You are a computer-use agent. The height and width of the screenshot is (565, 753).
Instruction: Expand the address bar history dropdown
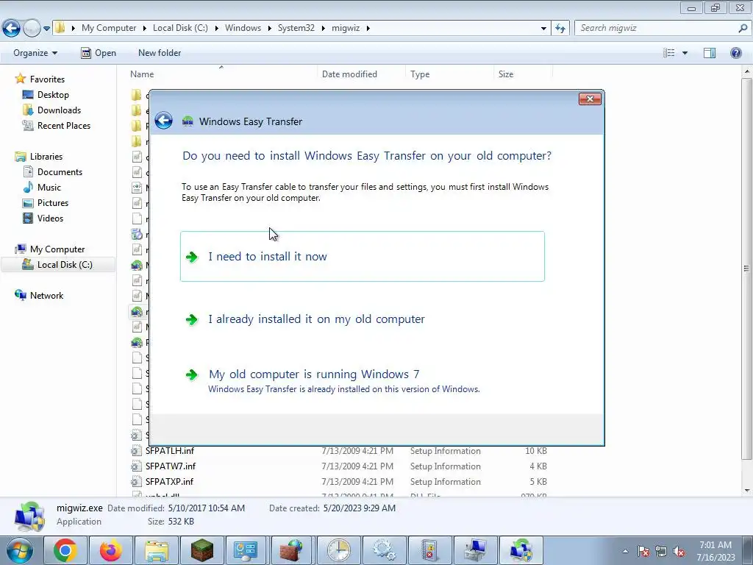(543, 29)
